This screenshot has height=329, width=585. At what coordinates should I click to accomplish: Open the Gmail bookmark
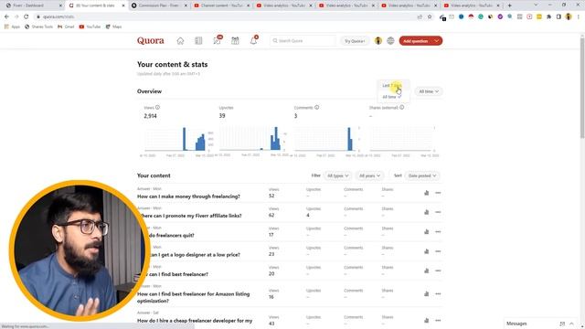click(66, 27)
